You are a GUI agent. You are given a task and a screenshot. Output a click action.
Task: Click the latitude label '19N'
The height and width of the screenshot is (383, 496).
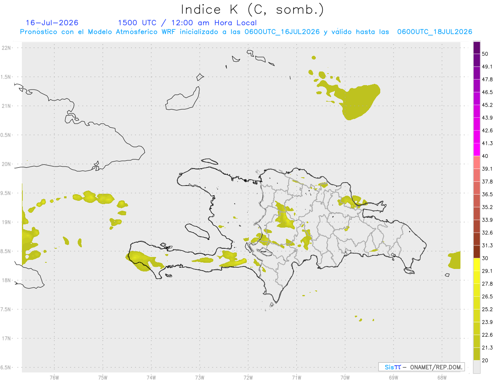pos(7,222)
